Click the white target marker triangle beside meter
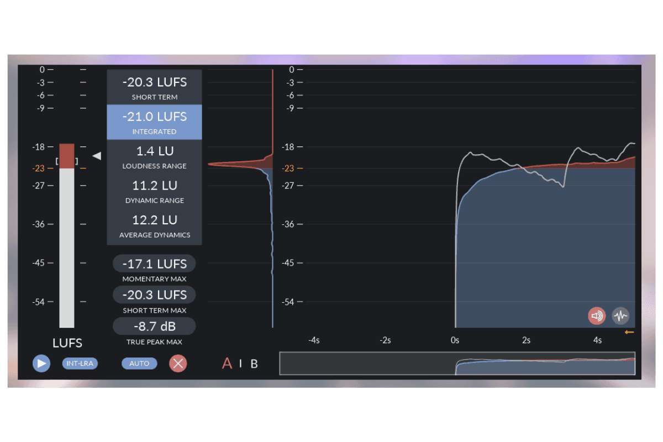 [97, 156]
